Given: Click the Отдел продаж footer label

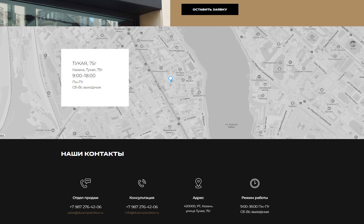Looking at the screenshot, I should click(85, 198).
